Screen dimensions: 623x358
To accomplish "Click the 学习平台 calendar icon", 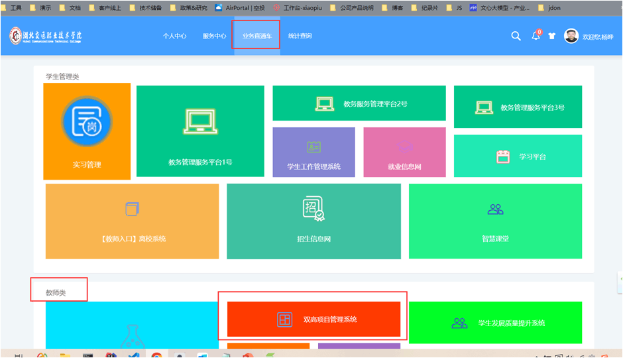I will [503, 156].
